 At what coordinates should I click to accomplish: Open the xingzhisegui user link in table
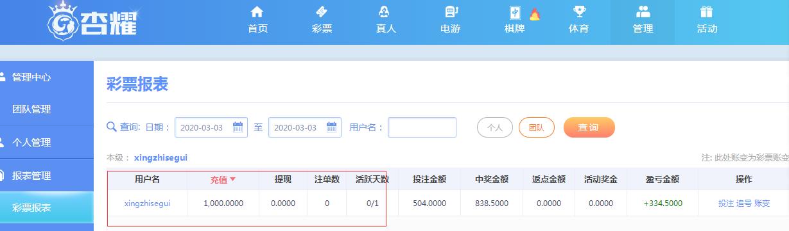[147, 203]
